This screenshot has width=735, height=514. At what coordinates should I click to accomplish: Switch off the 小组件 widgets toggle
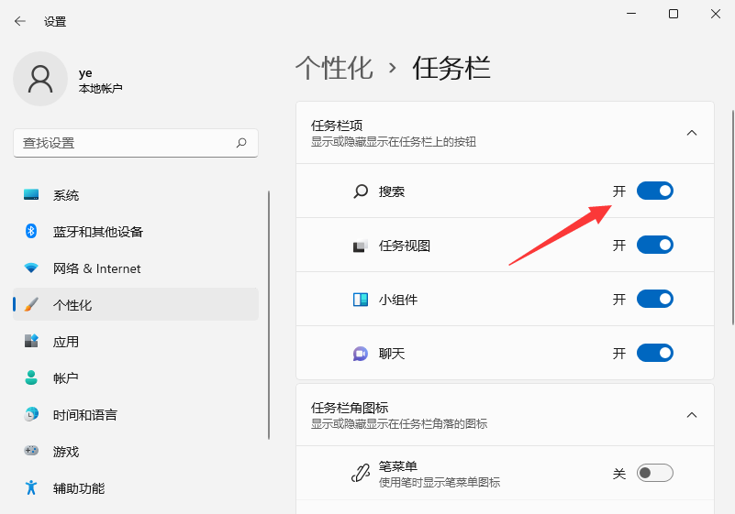(x=655, y=299)
